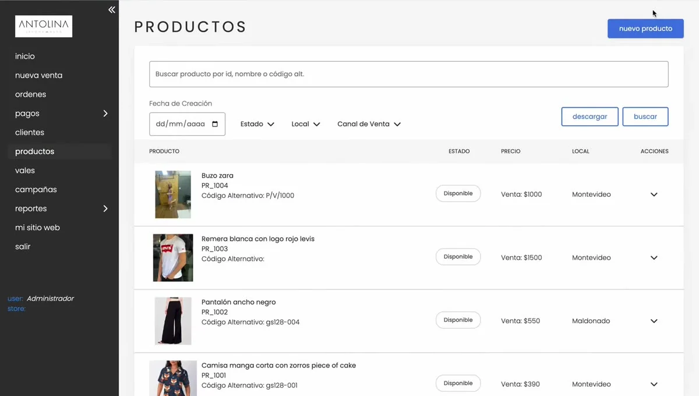The height and width of the screenshot is (396, 699).
Task: Click PRODUCTO column header
Action: click(164, 151)
